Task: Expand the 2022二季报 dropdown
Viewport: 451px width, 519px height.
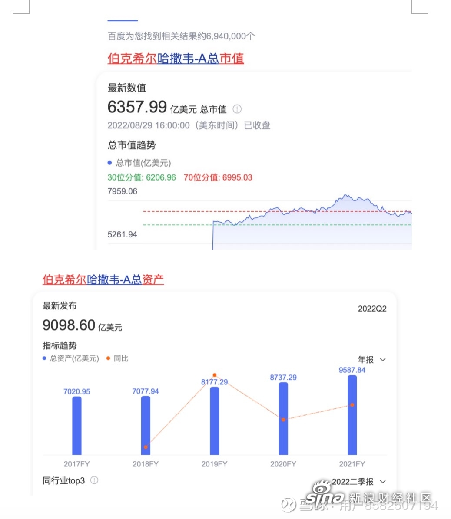Action: click(x=359, y=482)
